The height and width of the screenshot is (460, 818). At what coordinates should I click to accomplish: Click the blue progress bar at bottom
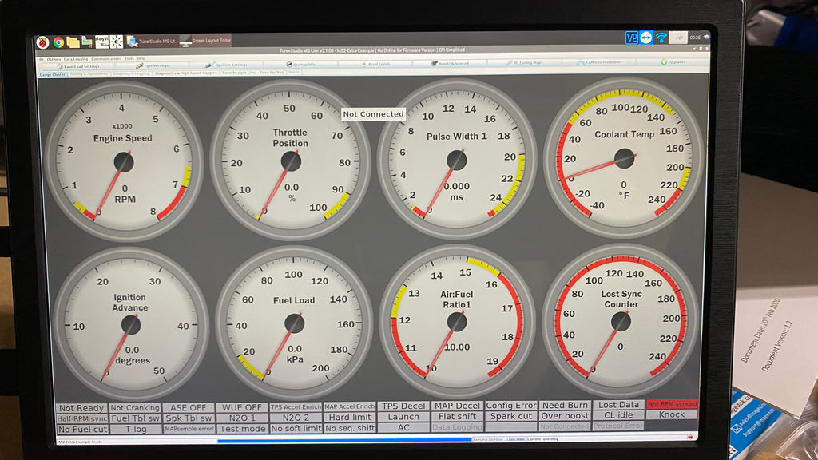click(343, 439)
